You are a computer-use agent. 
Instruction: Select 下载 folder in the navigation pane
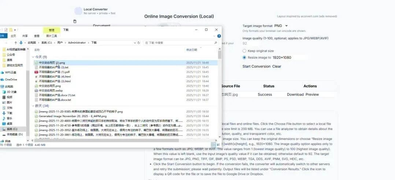point(7,113)
